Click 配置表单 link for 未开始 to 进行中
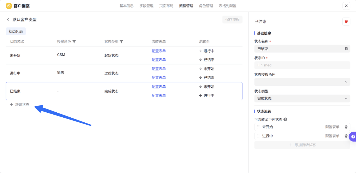The width and height of the screenshot is (356, 173). [159, 51]
